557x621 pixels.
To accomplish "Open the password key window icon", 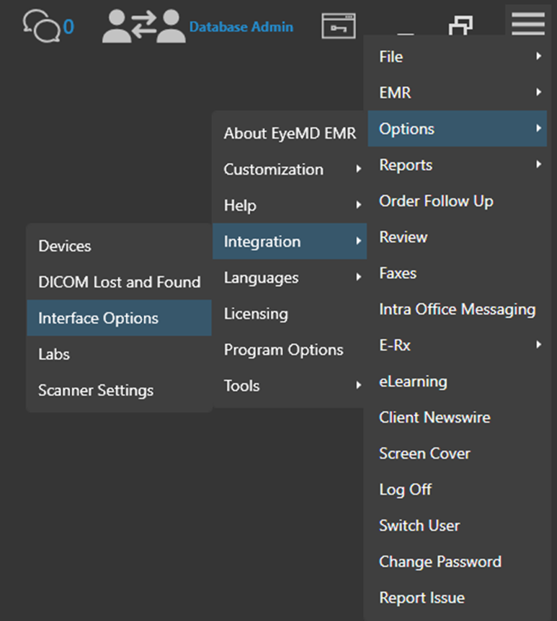I will coord(338,27).
